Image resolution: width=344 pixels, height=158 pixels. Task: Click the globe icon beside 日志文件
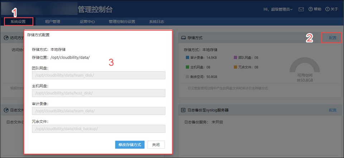pyautogui.click(x=6, y=110)
